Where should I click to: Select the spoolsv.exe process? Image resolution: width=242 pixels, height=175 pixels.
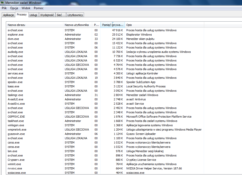pyautogui.click(x=105, y=82)
